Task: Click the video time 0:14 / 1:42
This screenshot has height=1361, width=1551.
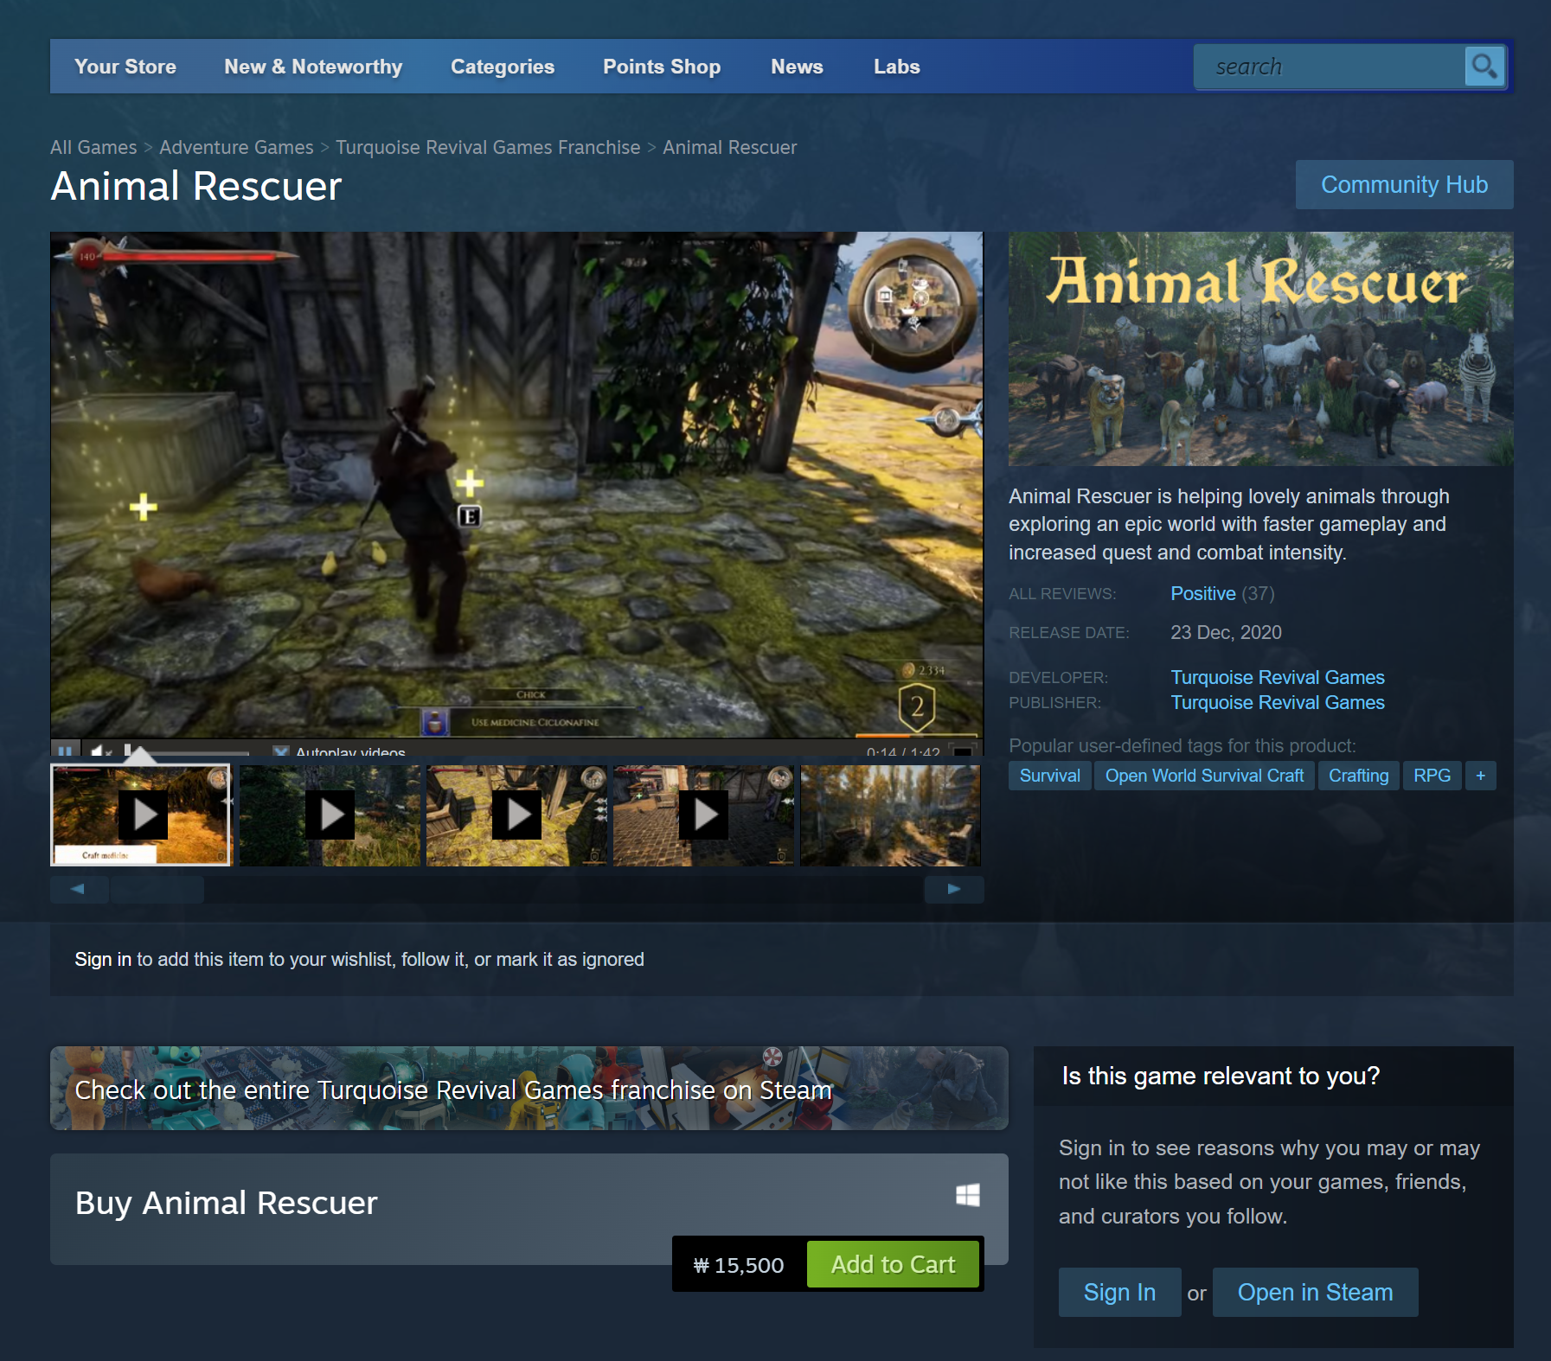Action: pos(903,751)
